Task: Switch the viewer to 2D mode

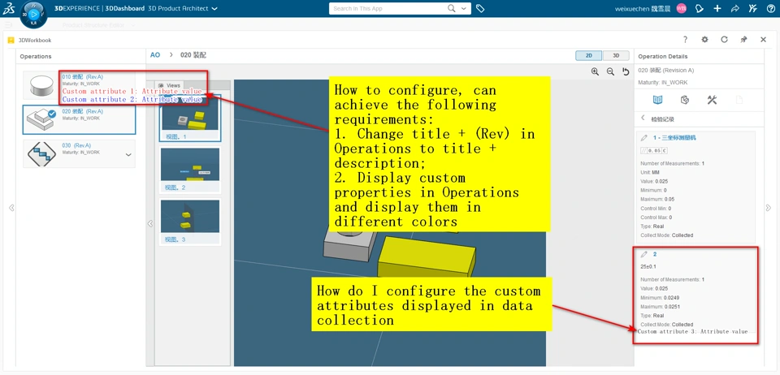Action: (x=588, y=56)
